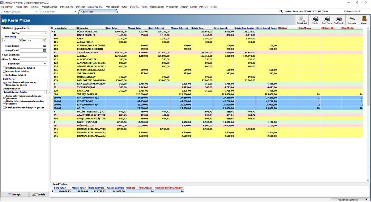371x202 pixels.
Task: Open the Mizan/Raporlar menu
Action: click(96, 6)
